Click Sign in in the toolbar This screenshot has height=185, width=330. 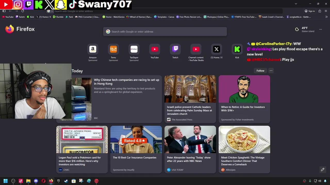pos(310,11)
